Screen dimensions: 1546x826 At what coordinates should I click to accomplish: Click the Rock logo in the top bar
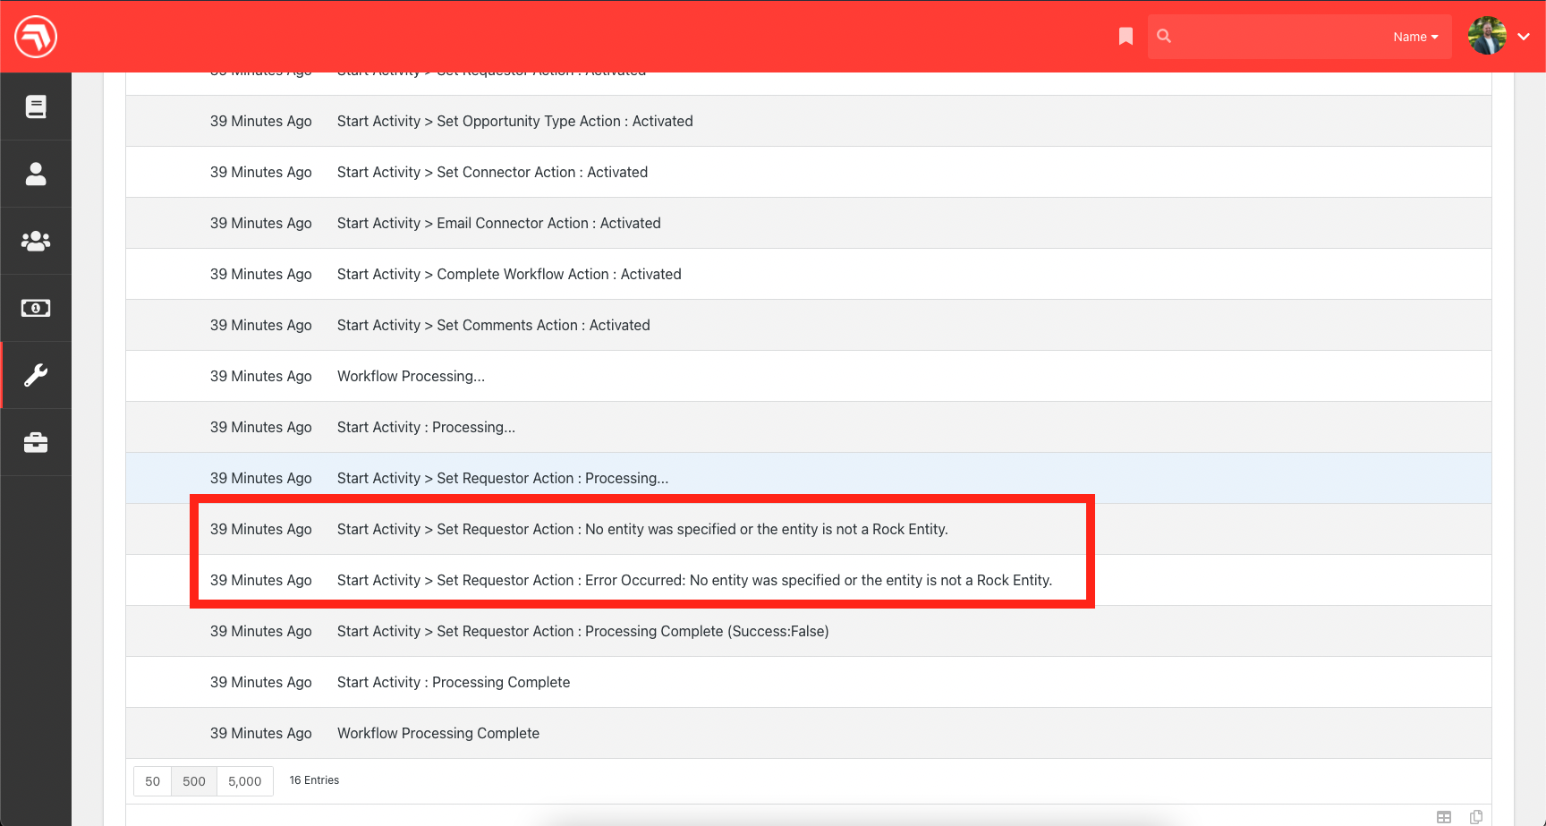tap(35, 36)
